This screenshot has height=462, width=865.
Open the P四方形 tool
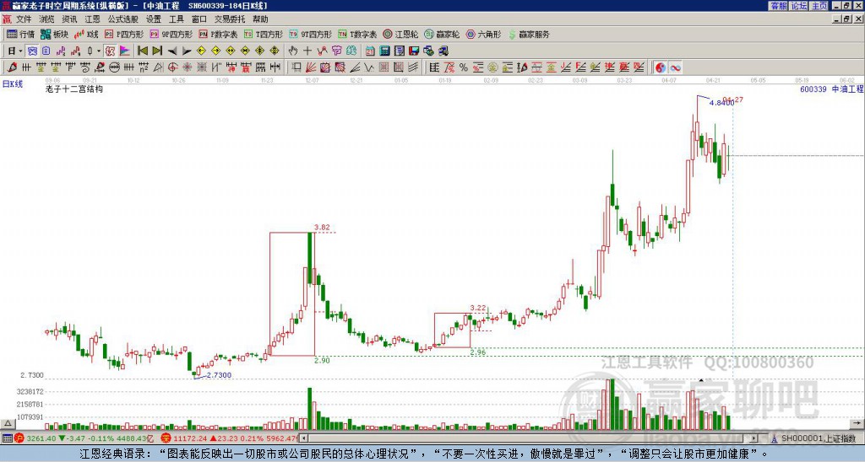click(x=124, y=34)
